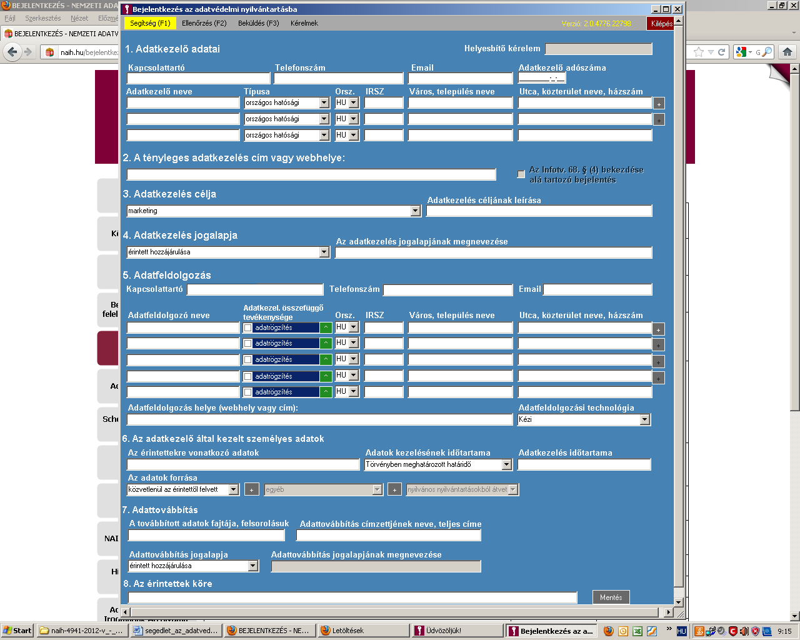Bookmark the page with the star icon
Screen dimensions: 800x640
699,52
